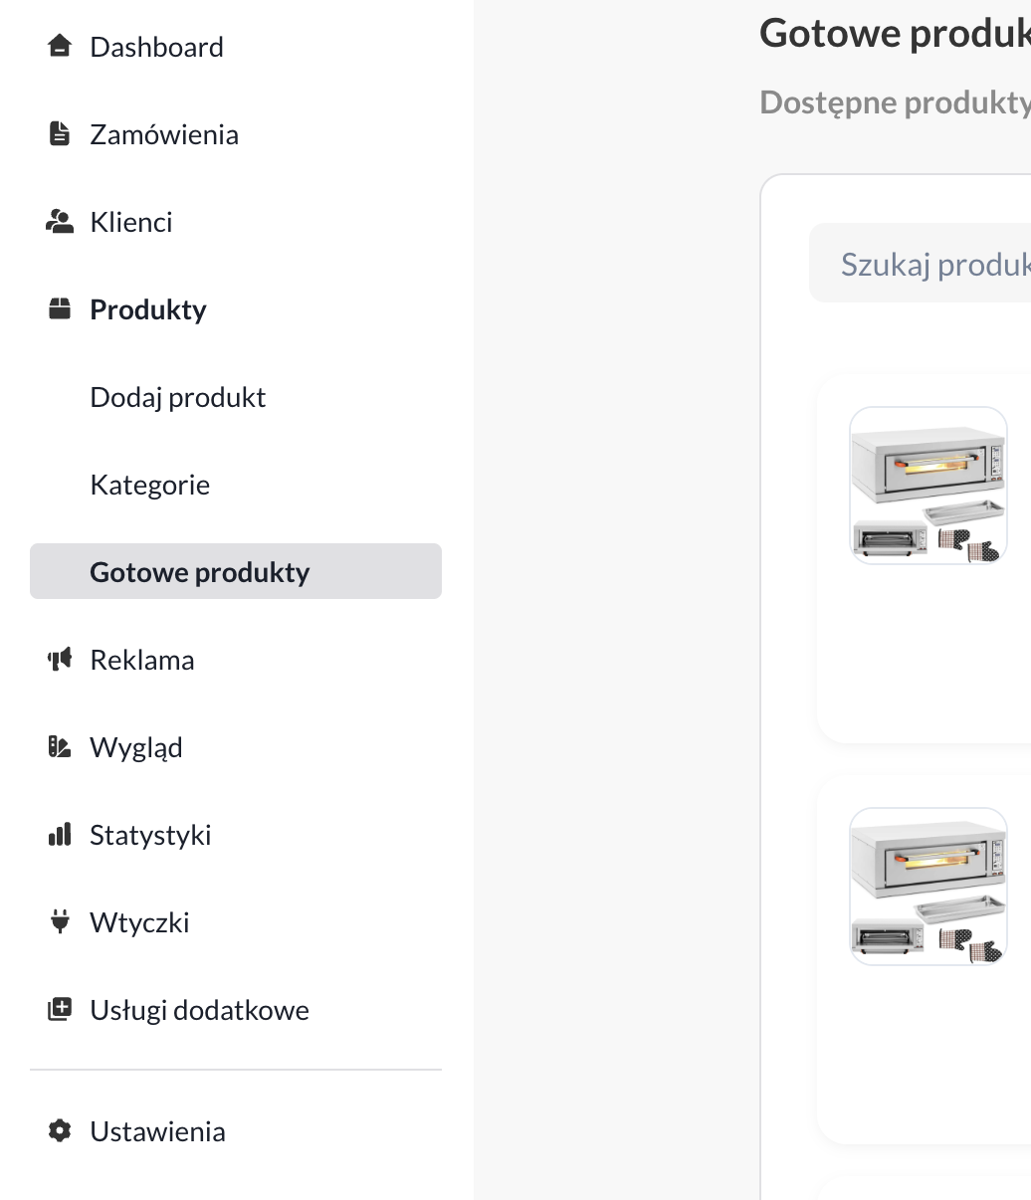Click the Ustawienia gear icon

click(x=60, y=1130)
